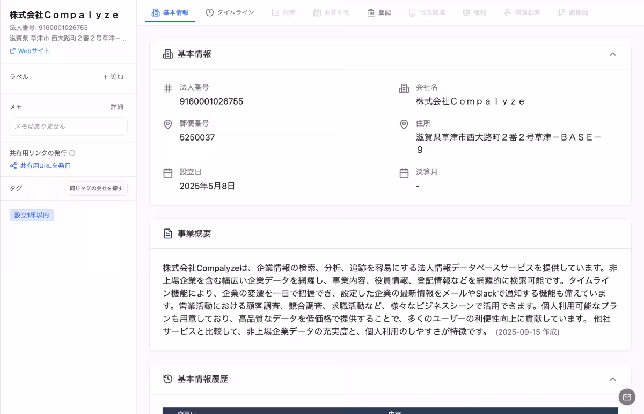Select the 設立1年以内 tag chip
The width and height of the screenshot is (644, 414).
(31, 215)
